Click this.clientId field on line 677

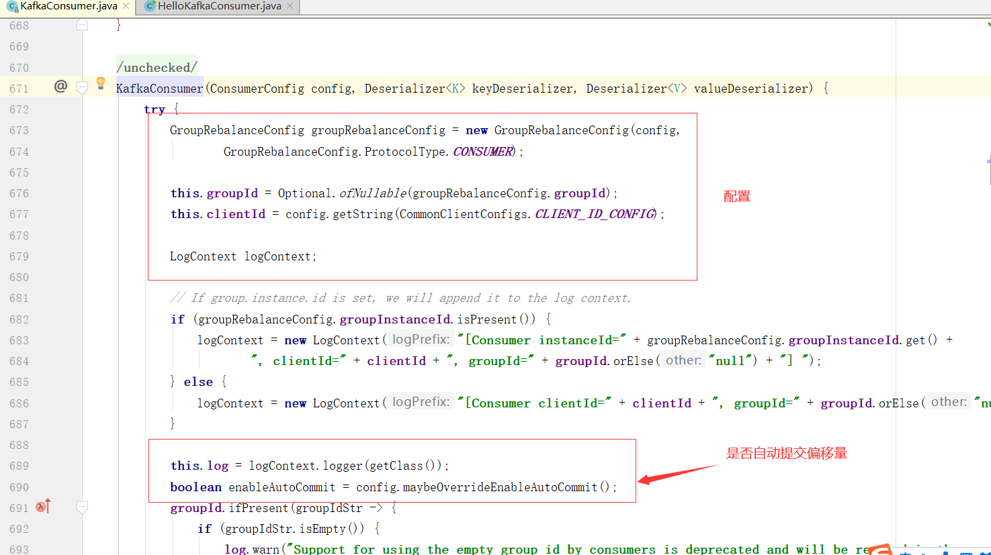tap(218, 214)
